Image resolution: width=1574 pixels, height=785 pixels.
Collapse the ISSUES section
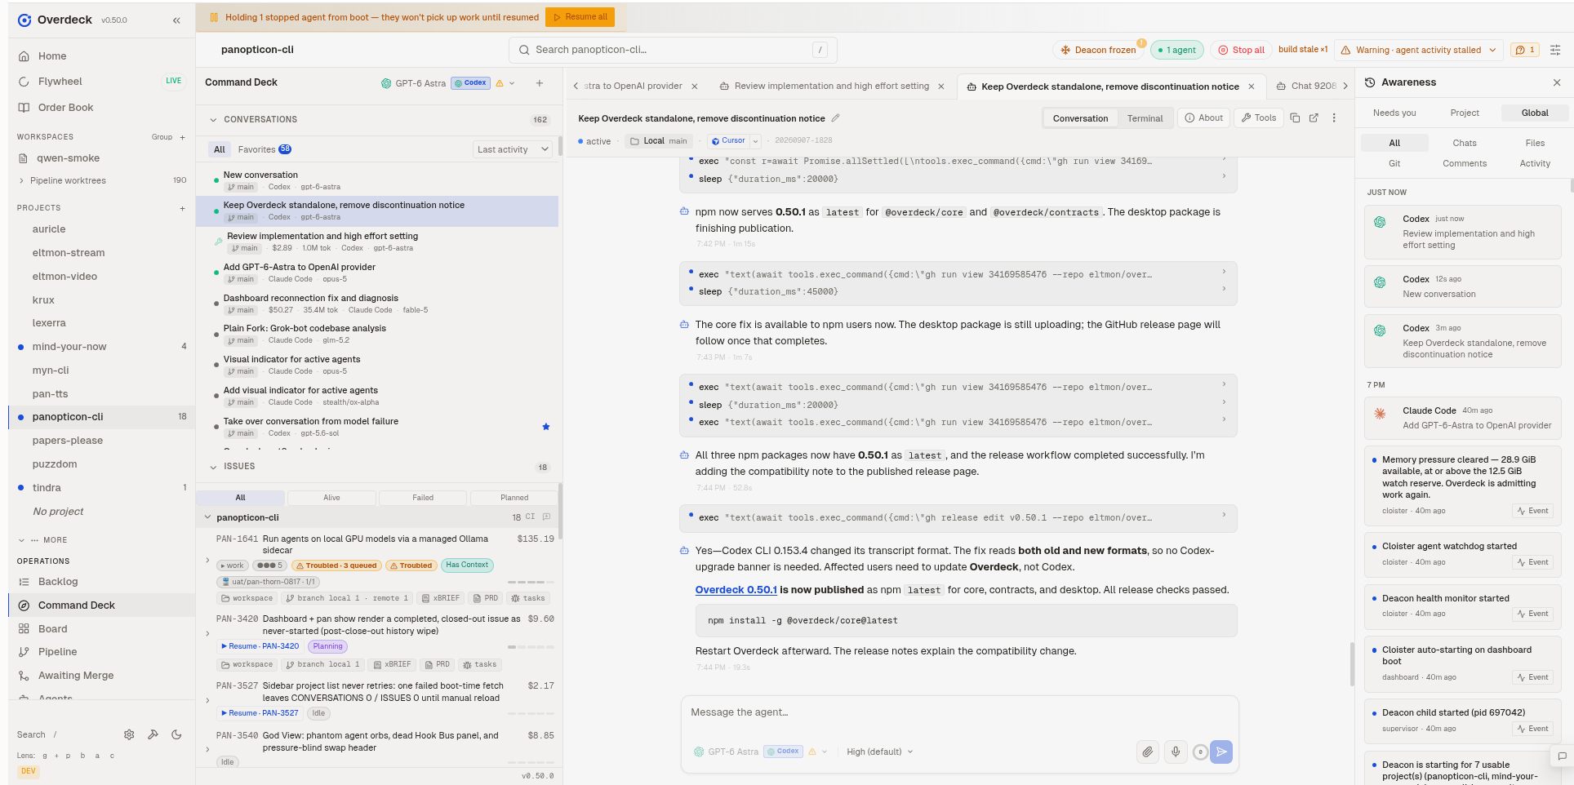click(x=214, y=467)
